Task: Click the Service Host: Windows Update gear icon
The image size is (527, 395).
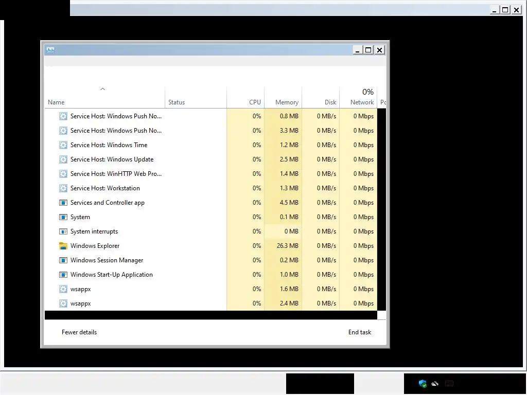Action: coord(63,159)
